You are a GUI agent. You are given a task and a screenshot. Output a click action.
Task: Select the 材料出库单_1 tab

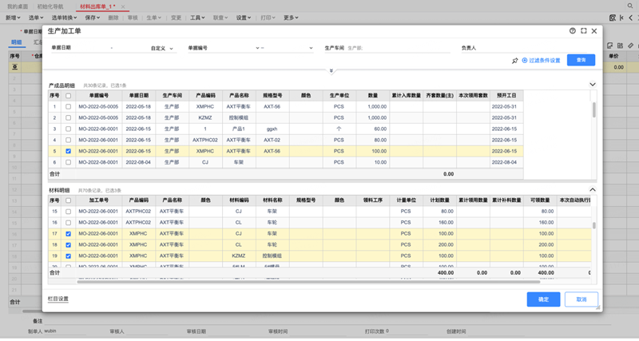(x=97, y=6)
